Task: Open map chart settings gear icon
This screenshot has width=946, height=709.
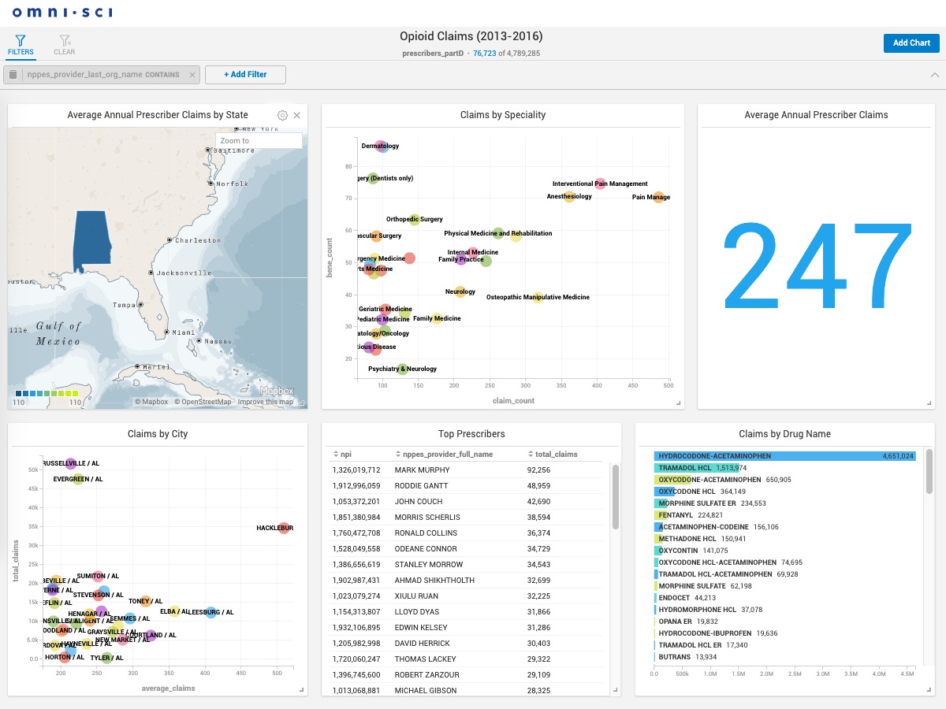Action: [x=282, y=115]
